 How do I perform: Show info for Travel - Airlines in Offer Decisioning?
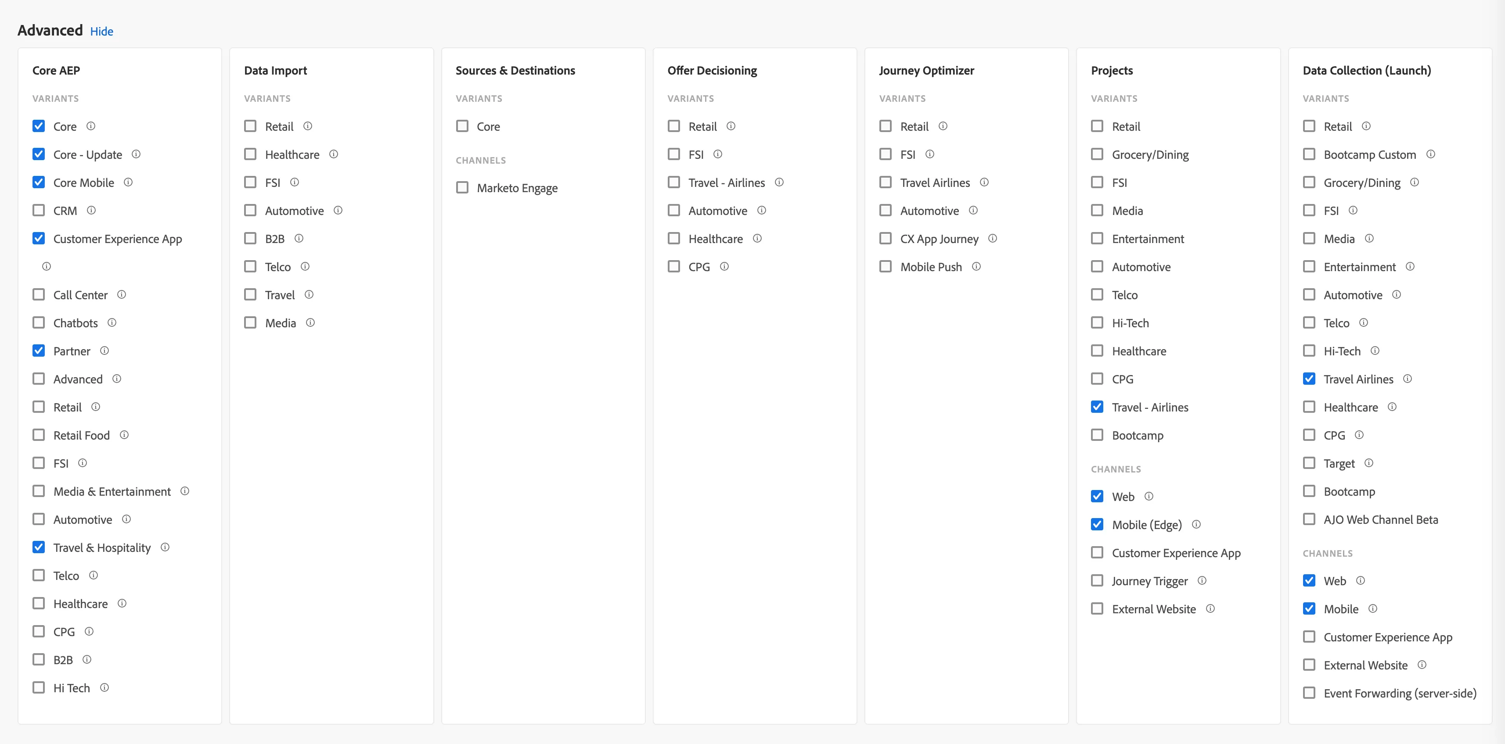[779, 182]
